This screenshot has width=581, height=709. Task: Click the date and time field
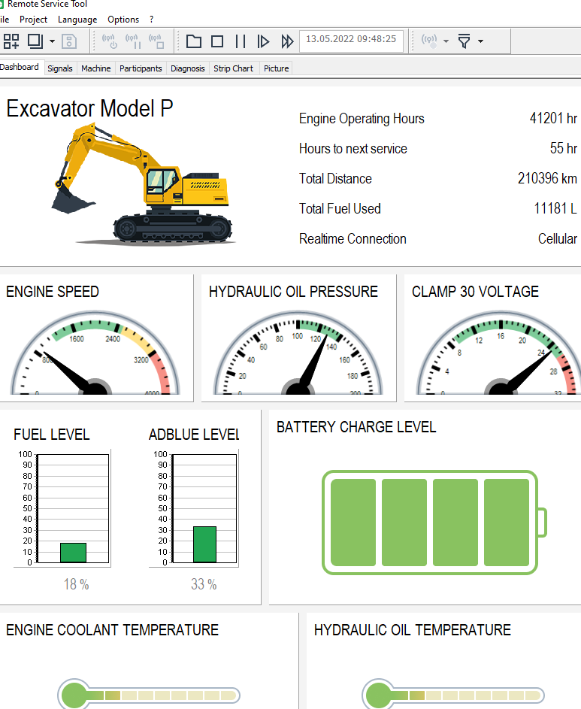pos(351,40)
